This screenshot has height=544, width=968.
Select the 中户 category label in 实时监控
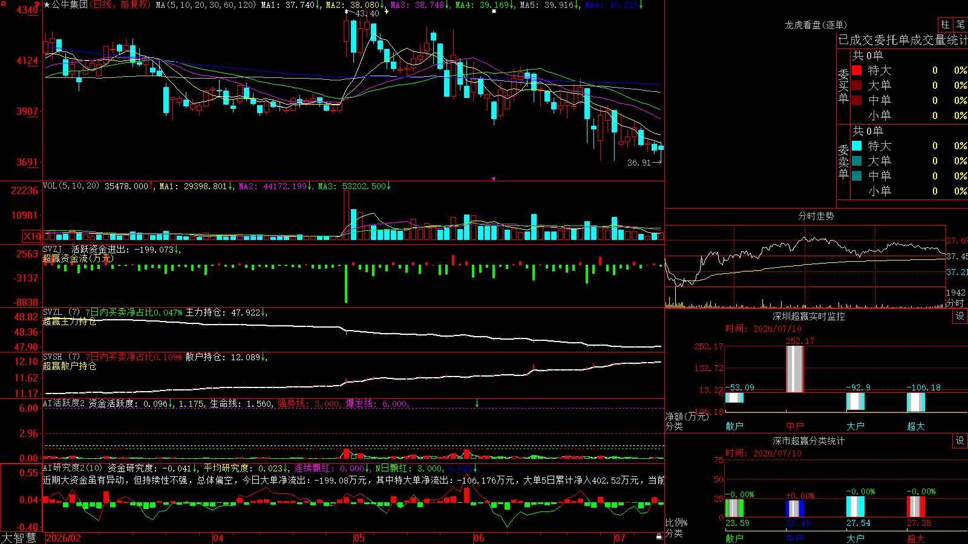pos(795,426)
